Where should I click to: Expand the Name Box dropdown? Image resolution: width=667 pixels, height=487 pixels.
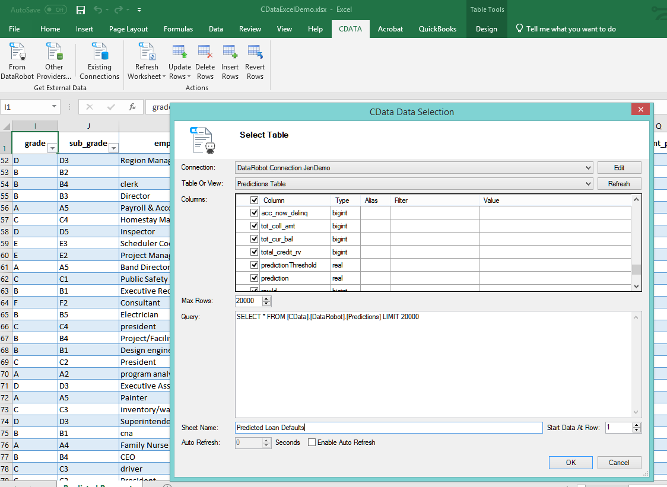pos(54,107)
